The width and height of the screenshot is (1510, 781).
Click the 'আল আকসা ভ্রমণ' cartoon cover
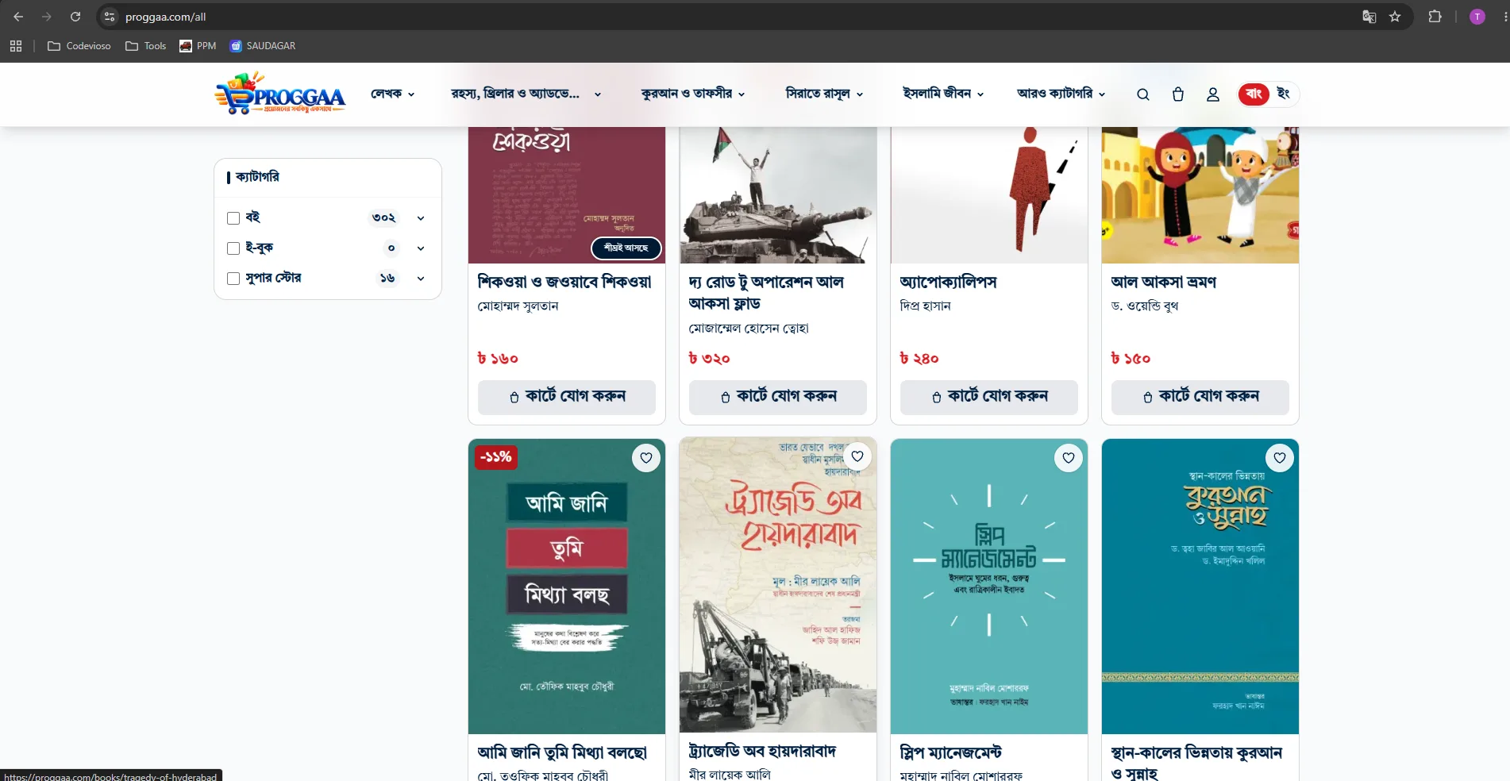1200,195
